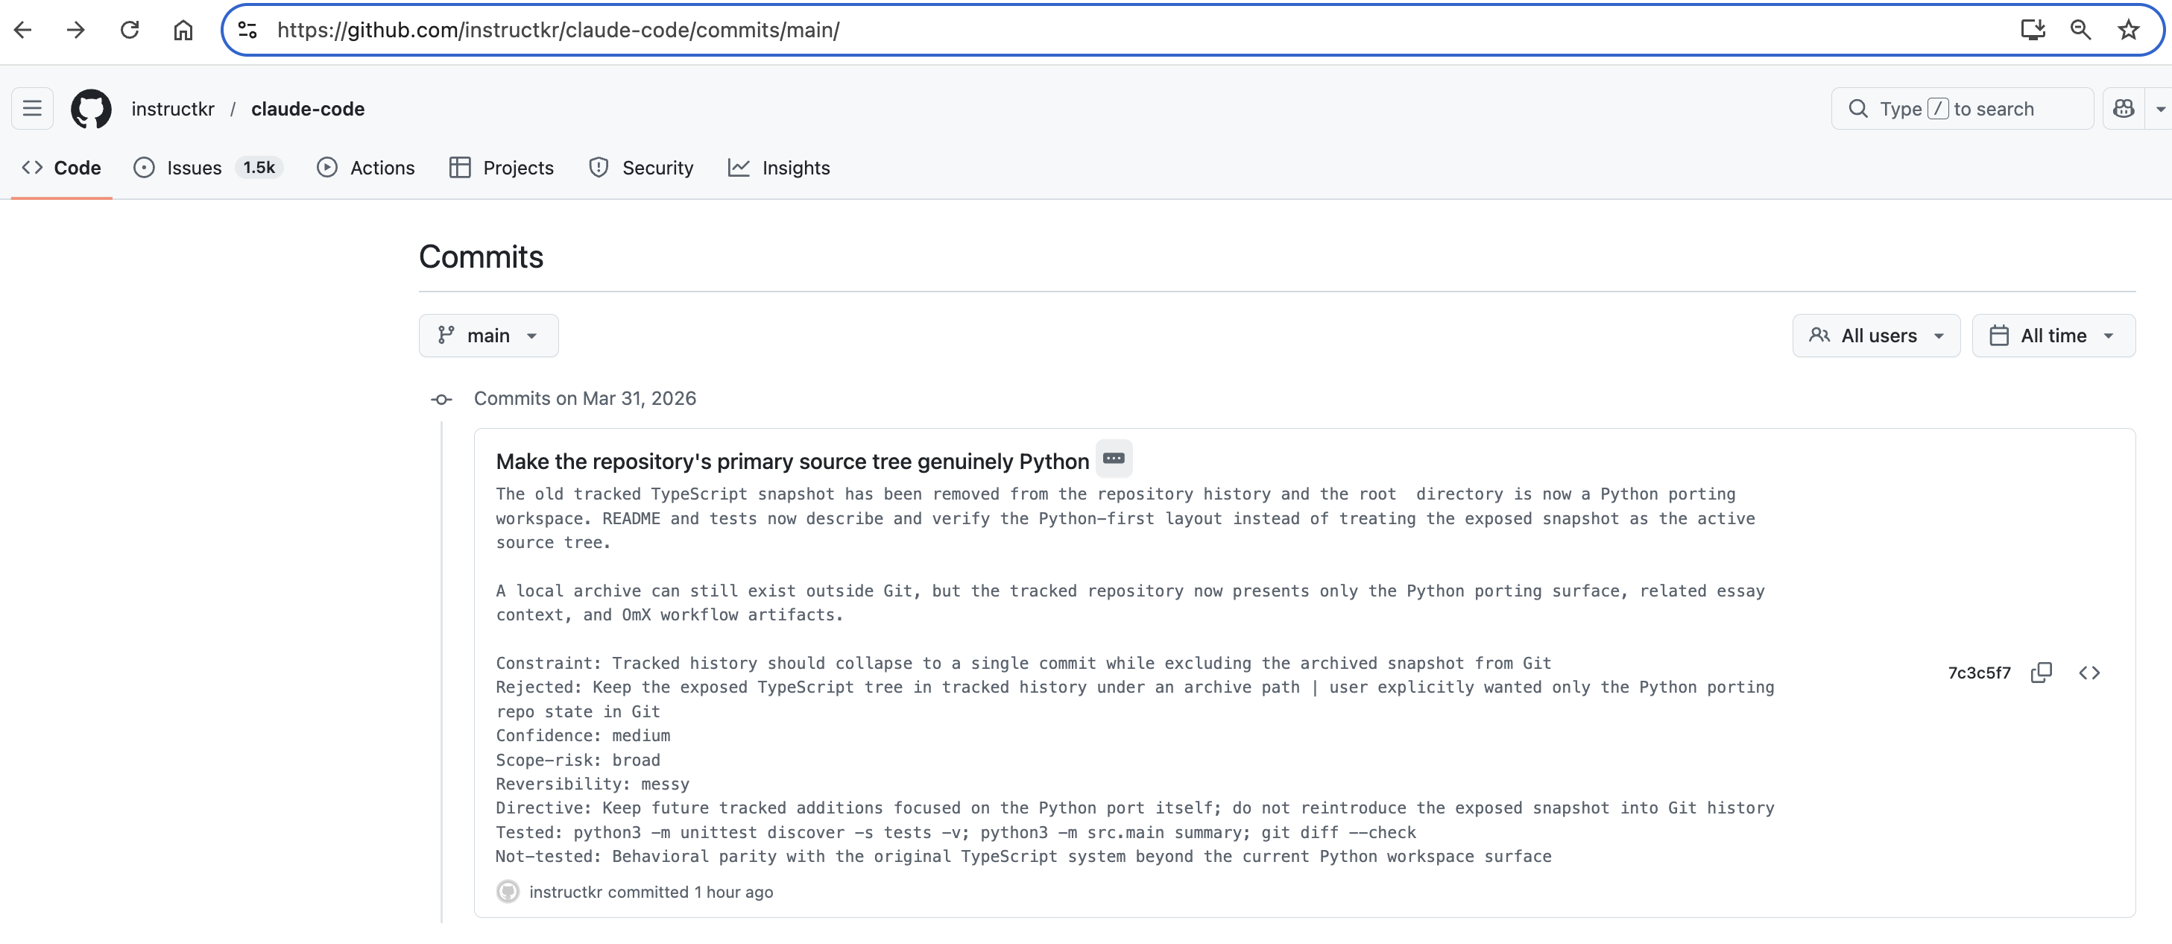Click install app icon in address bar

2032,31
